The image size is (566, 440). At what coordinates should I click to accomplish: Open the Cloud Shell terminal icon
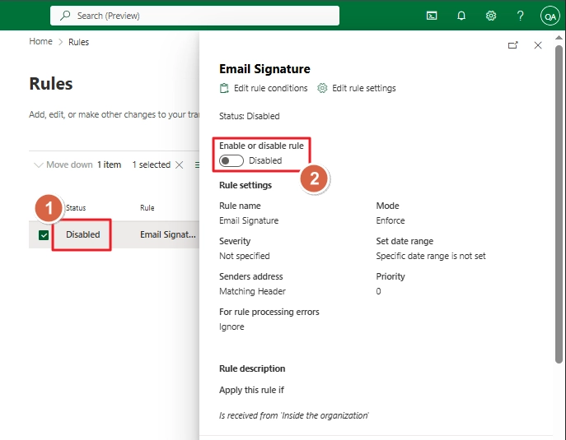point(432,16)
